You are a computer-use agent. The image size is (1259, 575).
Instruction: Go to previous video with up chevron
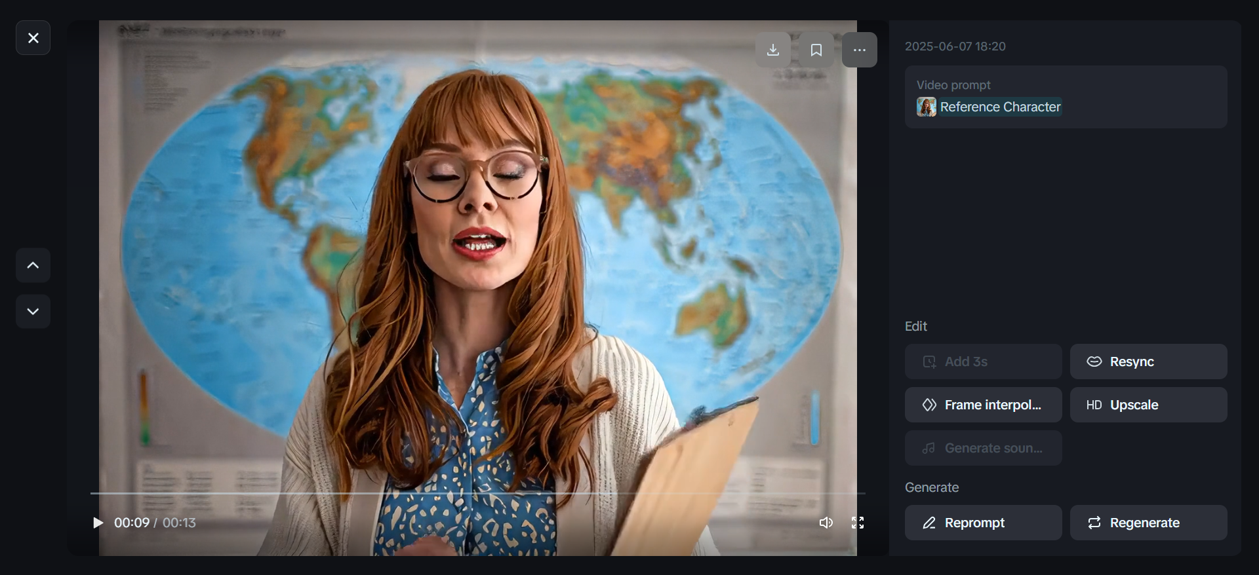(x=33, y=265)
